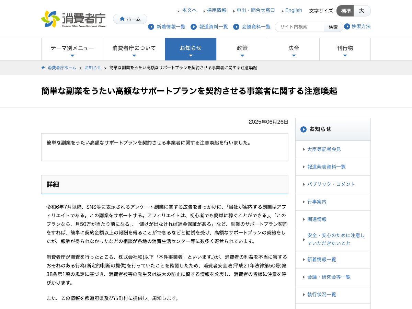Click the 詳細 section heading
Image resolution: width=412 pixels, height=309 pixels.
click(53, 184)
